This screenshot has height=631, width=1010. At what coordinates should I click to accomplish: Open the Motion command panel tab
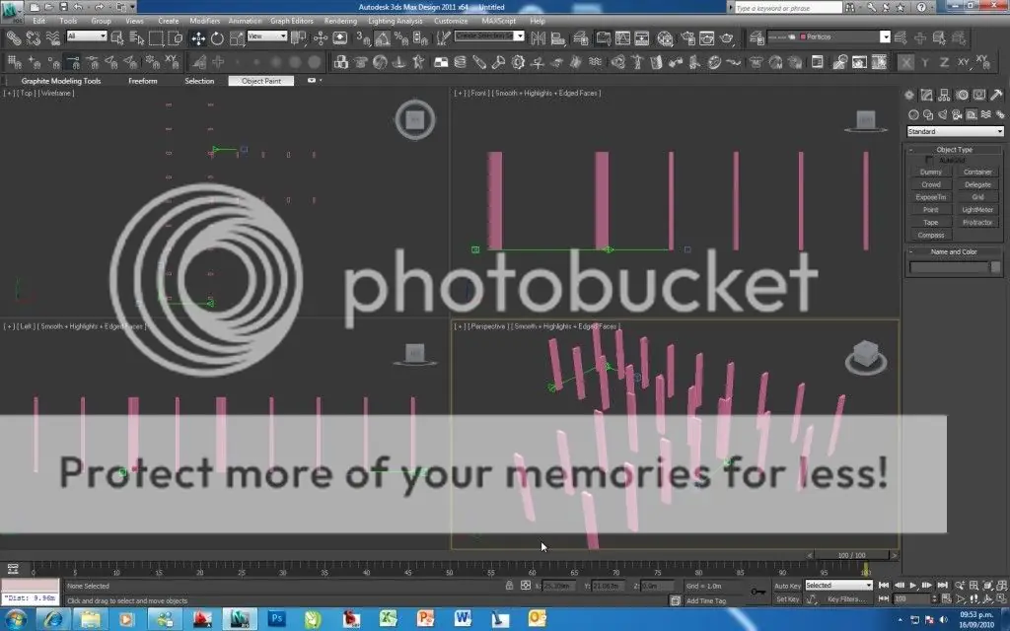(962, 96)
